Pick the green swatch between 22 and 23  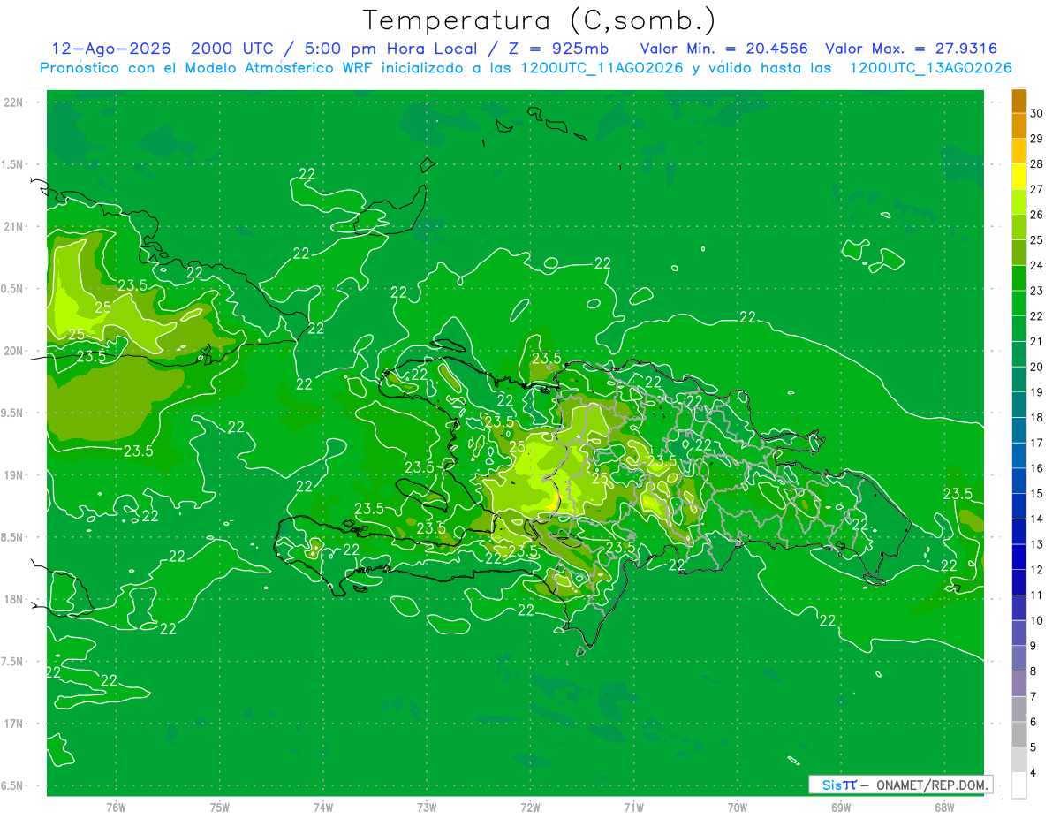pyautogui.click(x=1018, y=303)
